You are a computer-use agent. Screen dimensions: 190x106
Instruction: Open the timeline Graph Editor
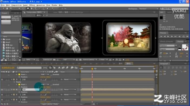click(76, 68)
